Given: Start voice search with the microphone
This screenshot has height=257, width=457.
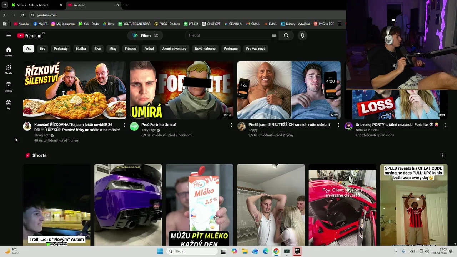Looking at the screenshot, I should 302,35.
